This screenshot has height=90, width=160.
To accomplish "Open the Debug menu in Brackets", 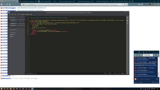I will click(27, 14).
